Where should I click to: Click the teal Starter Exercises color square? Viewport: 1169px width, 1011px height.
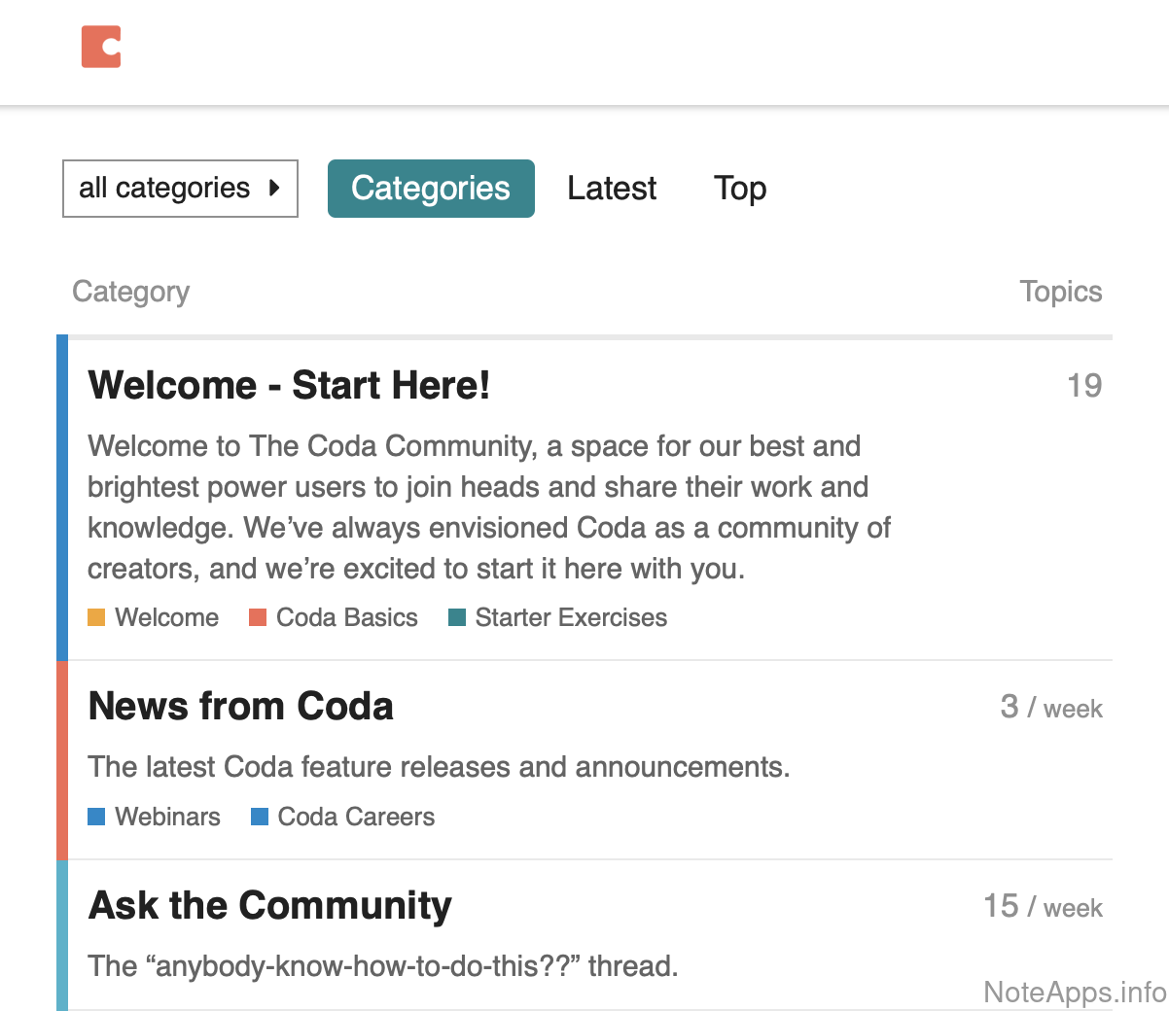click(457, 618)
